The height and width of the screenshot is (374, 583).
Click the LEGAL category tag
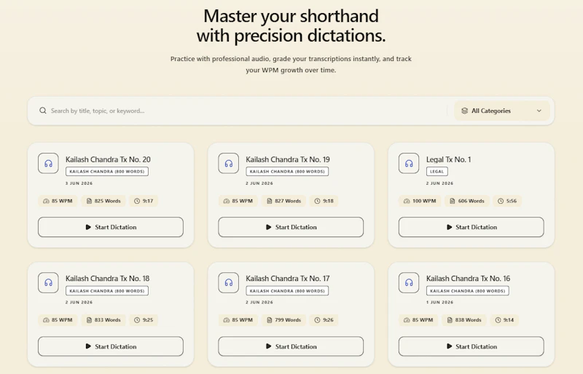coord(437,172)
